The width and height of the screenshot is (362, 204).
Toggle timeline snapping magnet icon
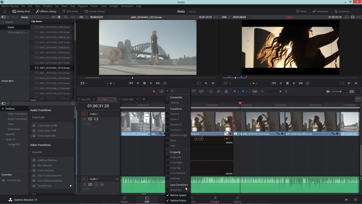coord(211,91)
